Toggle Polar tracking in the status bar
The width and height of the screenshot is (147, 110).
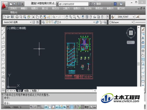tap(46, 107)
